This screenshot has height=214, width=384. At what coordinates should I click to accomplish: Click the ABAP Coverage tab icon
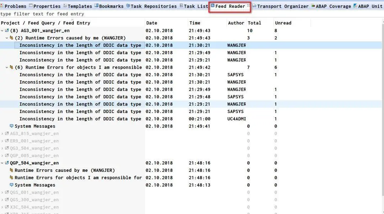(x=313, y=6)
